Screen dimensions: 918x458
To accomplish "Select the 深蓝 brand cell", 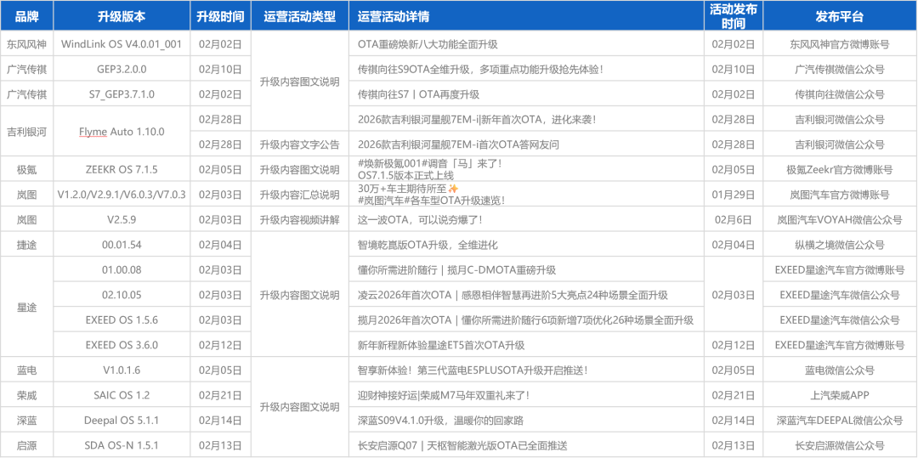I will (26, 421).
